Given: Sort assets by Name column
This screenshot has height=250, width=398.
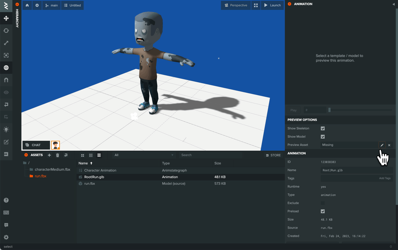Looking at the screenshot, I should [85, 163].
